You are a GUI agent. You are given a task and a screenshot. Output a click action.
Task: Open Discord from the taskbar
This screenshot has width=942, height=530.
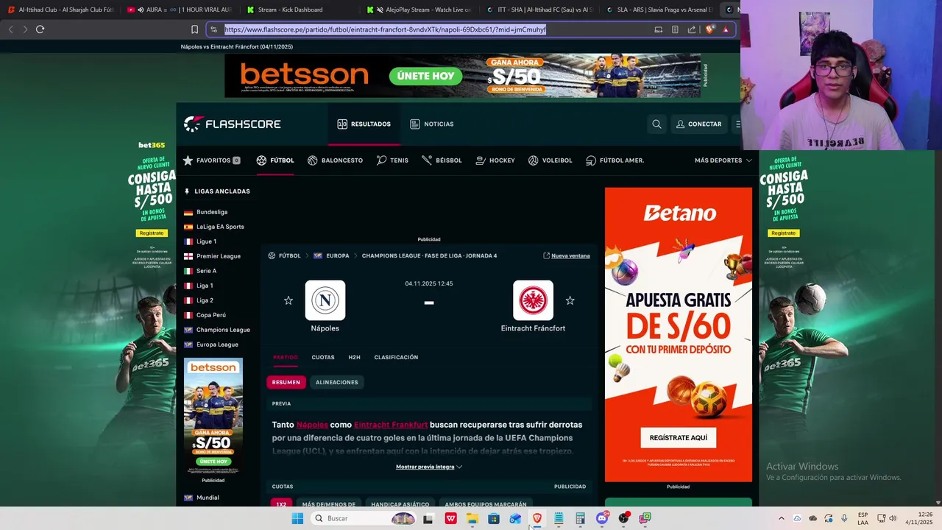(x=602, y=518)
